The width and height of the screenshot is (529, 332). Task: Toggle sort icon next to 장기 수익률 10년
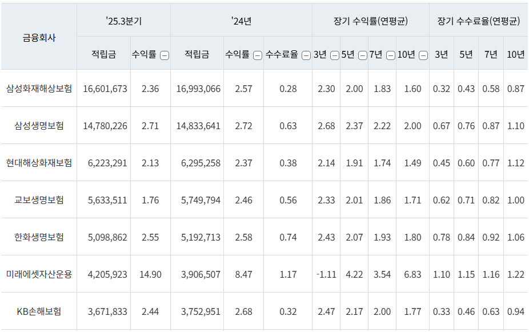(423, 55)
